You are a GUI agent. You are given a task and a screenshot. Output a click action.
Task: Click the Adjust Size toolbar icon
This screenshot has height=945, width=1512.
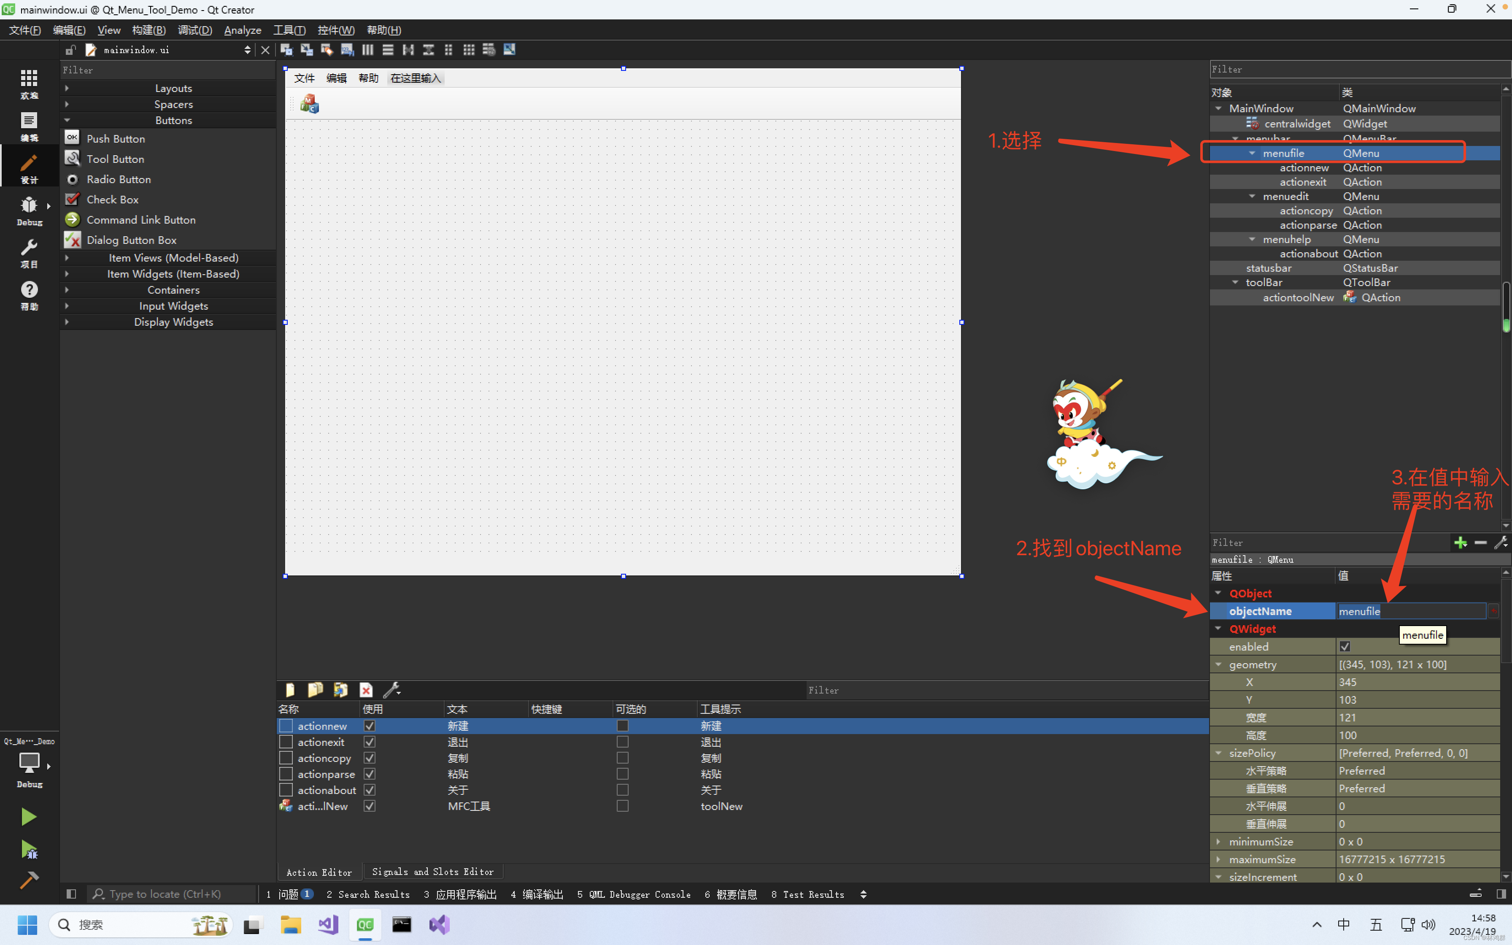tap(509, 49)
